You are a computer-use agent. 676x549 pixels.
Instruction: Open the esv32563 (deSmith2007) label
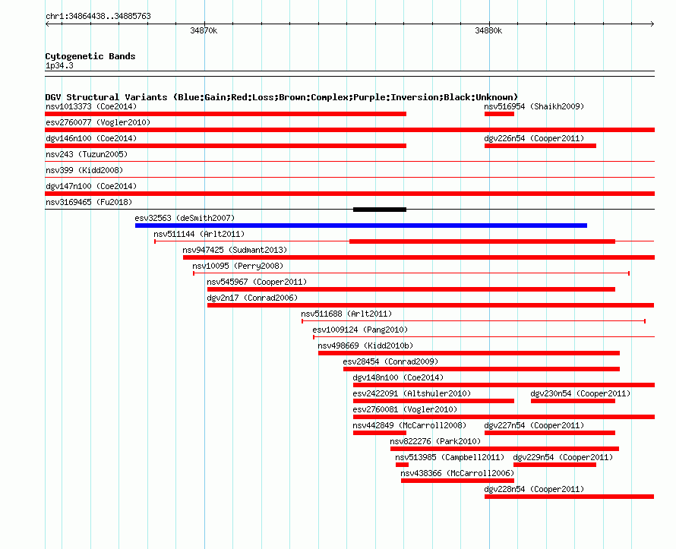coord(185,218)
